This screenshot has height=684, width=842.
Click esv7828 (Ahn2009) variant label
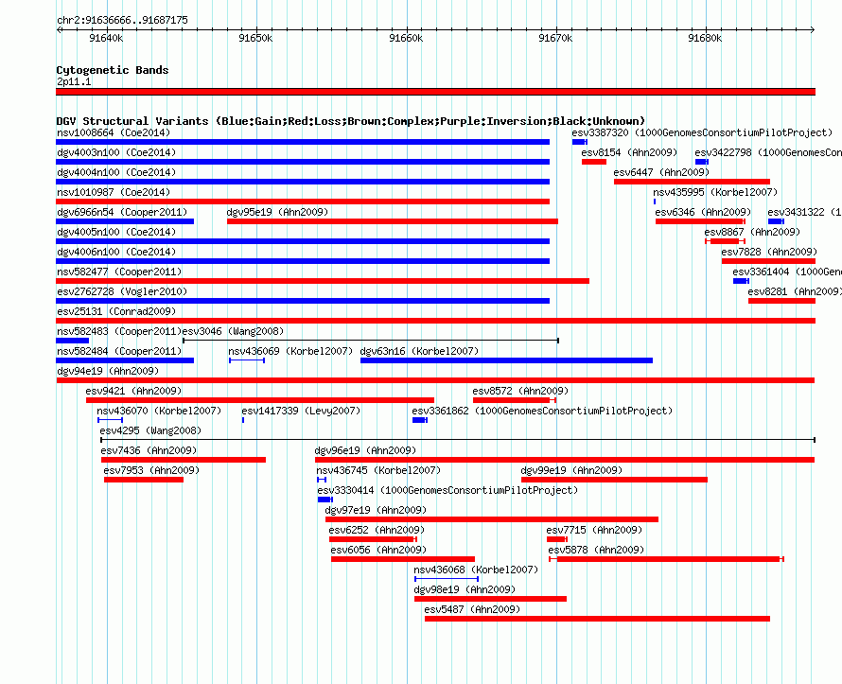pos(769,252)
